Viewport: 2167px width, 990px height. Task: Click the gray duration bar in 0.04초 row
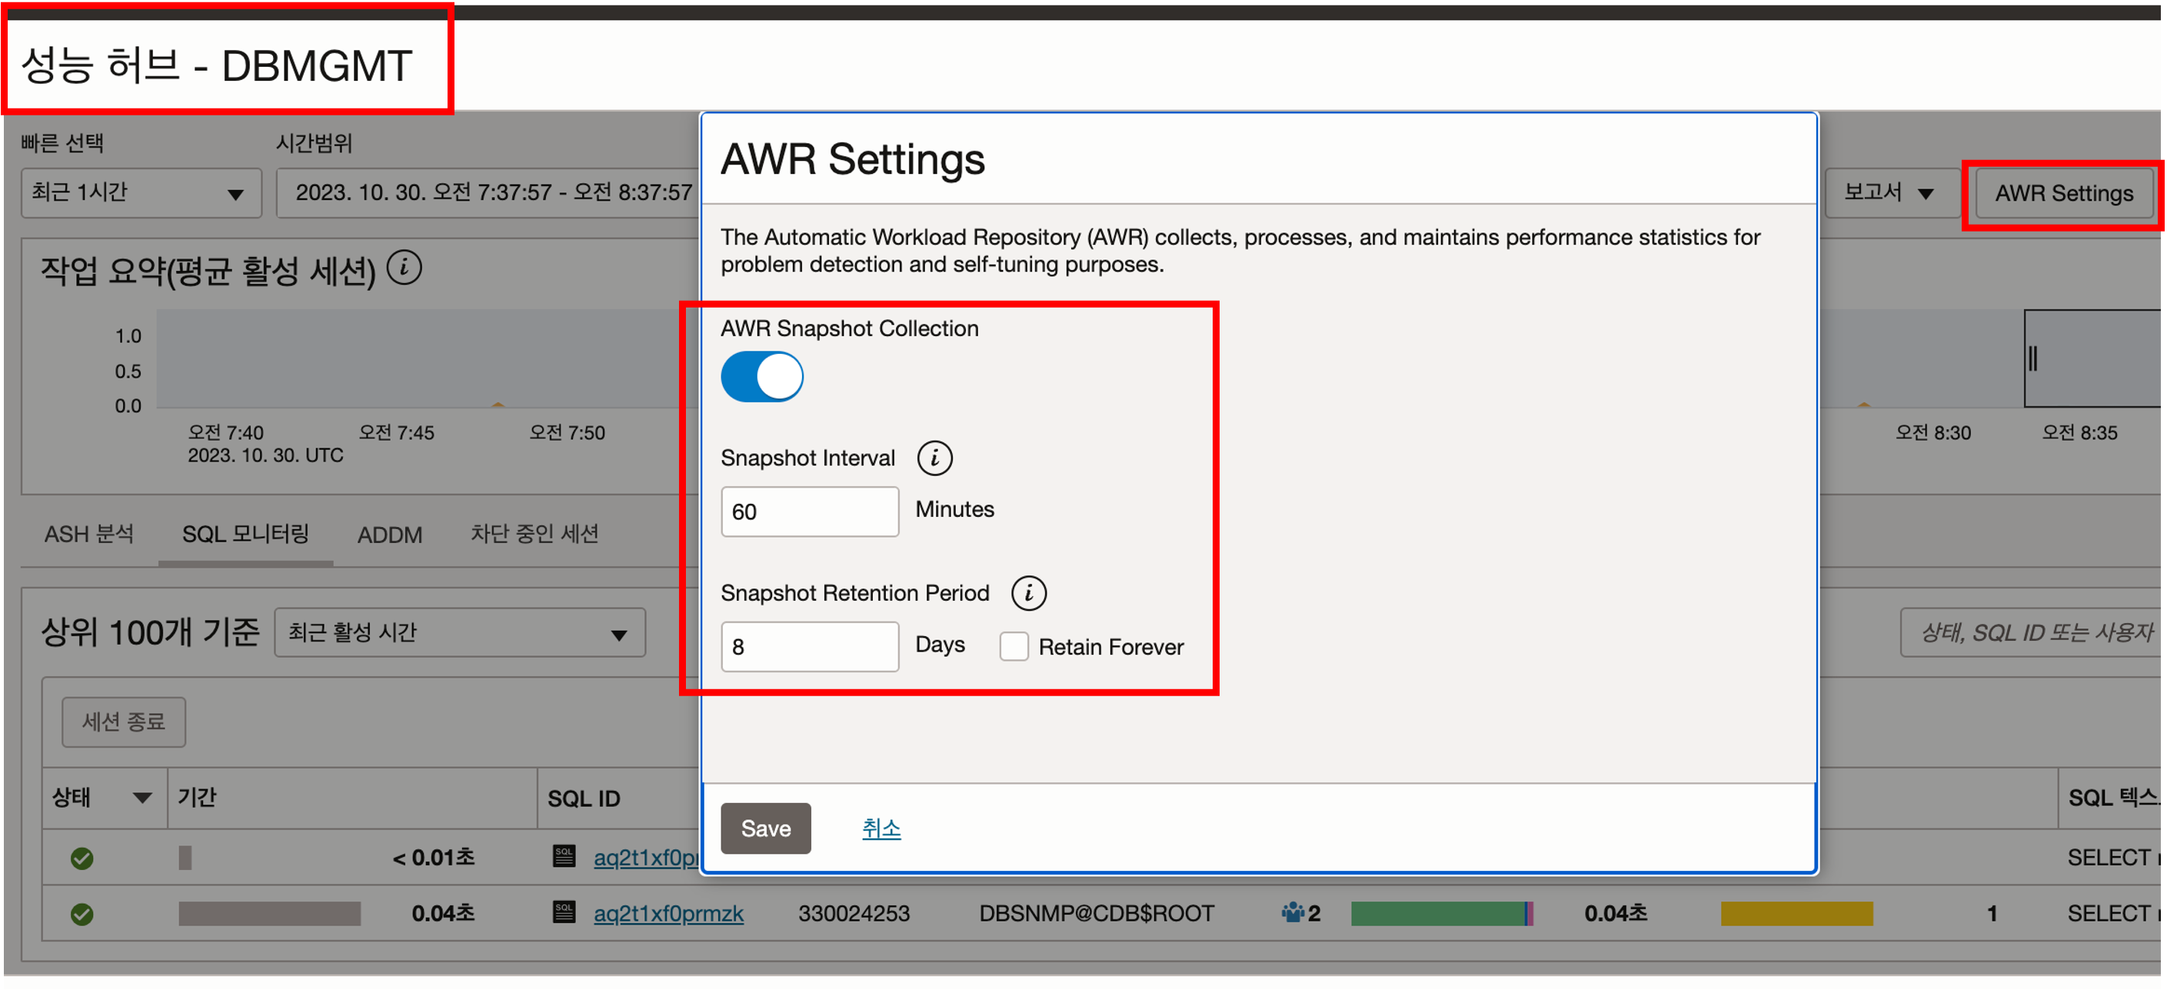coord(269,913)
